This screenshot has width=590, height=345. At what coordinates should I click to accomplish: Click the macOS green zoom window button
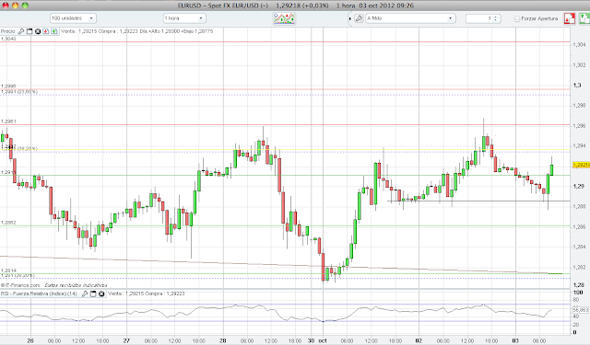(x=25, y=6)
